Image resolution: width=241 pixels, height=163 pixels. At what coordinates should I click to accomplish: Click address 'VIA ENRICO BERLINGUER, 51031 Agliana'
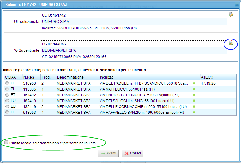[140, 95]
